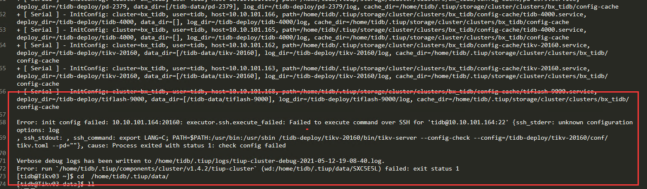Image resolution: width=647 pixels, height=189 pixels.
Task: Click "data_dir=[/tidb-data/tiflash-9000]" text
Action: (207, 99)
